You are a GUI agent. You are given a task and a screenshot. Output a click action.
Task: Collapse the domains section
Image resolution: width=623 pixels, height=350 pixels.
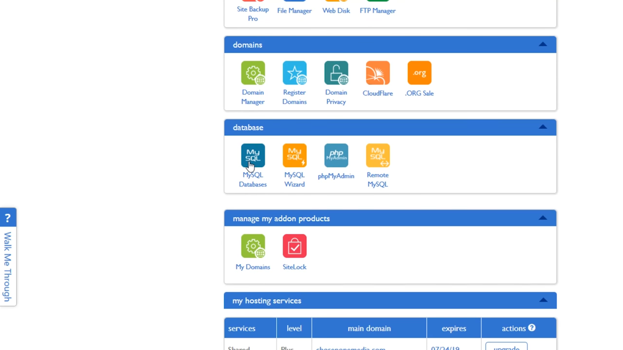[x=543, y=44]
